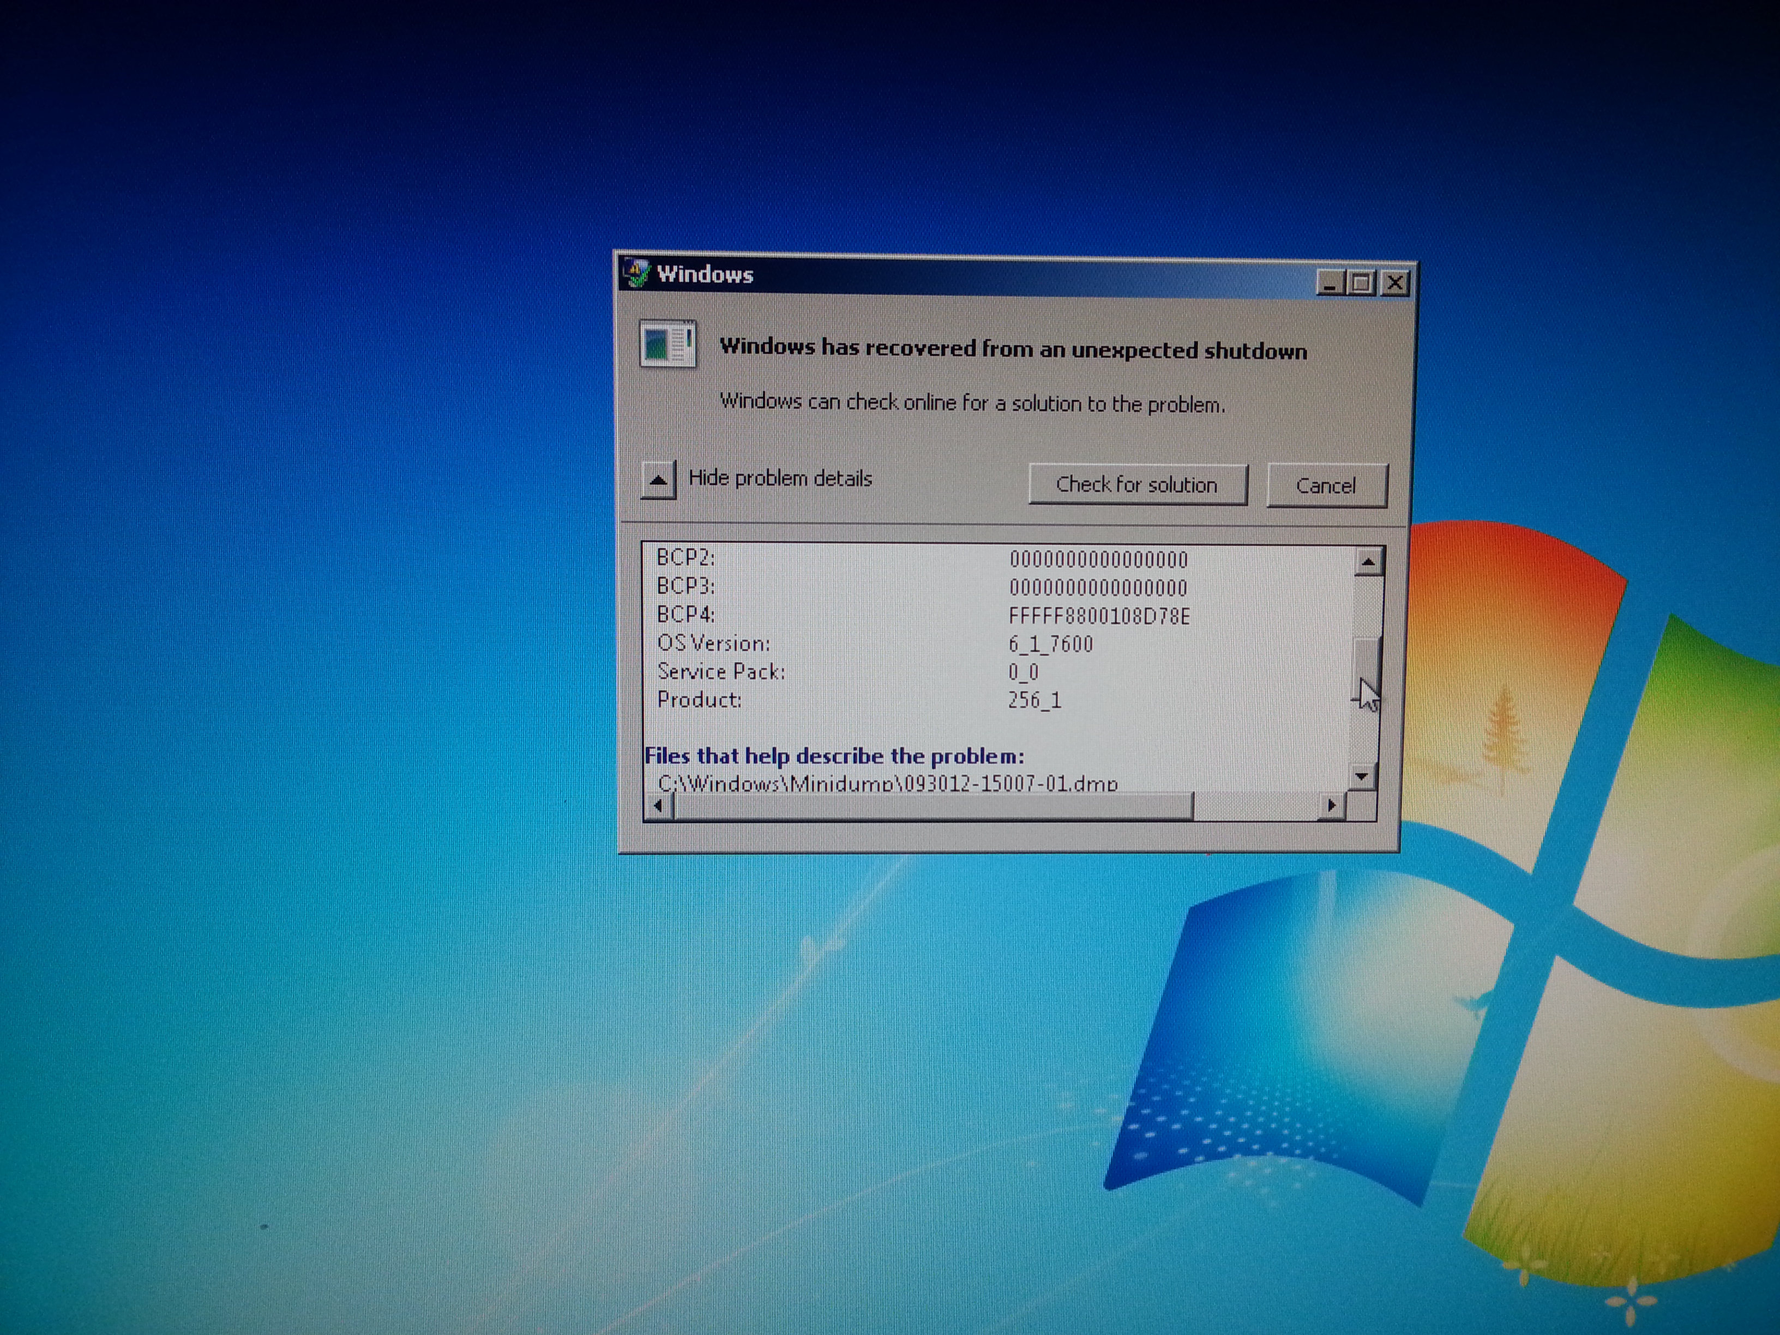Click the problem report icon beside heading
Image resolution: width=1780 pixels, height=1335 pixels.
(667, 345)
